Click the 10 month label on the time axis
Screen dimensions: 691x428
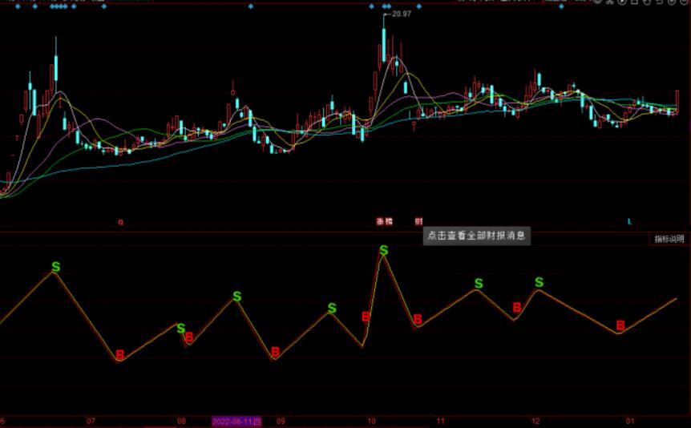pos(371,421)
